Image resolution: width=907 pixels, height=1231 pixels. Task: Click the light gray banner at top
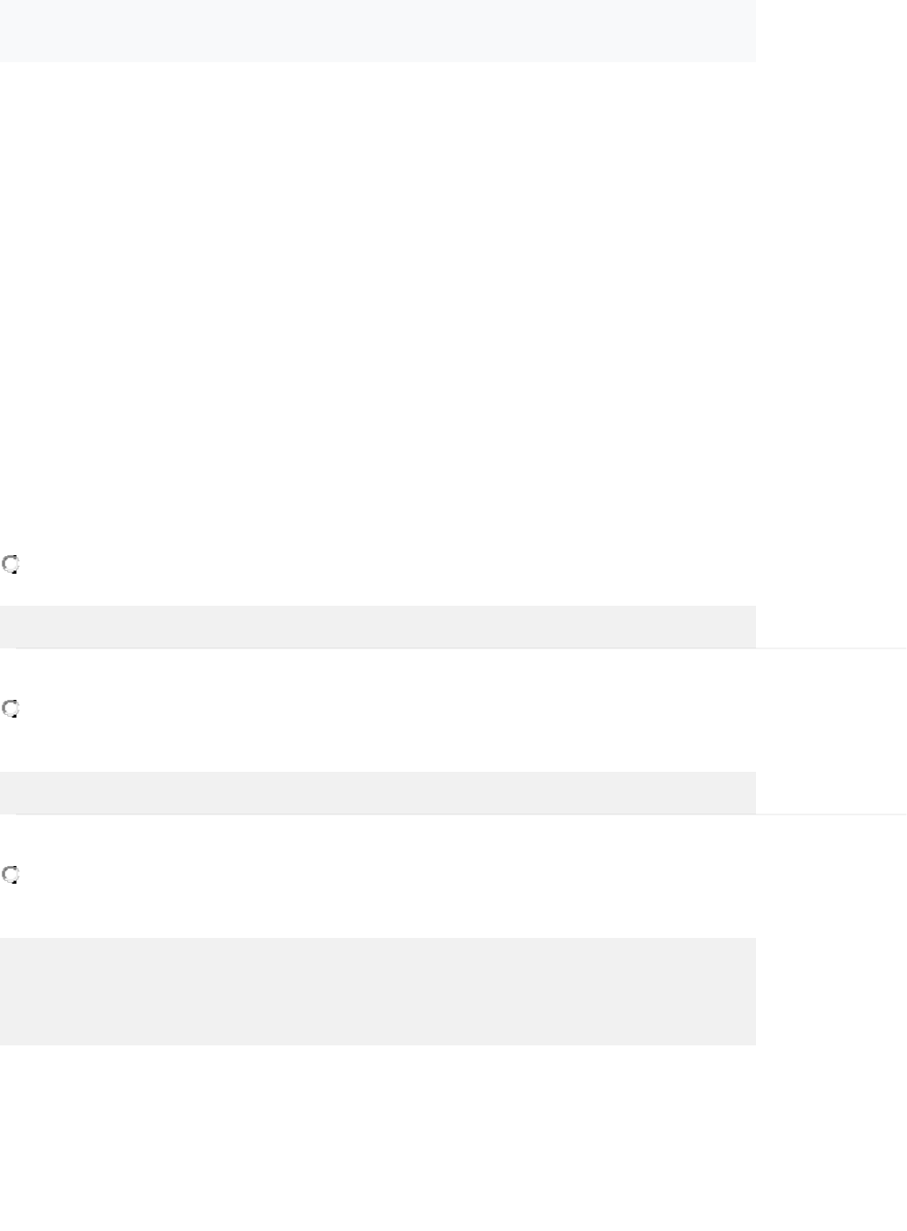click(378, 30)
